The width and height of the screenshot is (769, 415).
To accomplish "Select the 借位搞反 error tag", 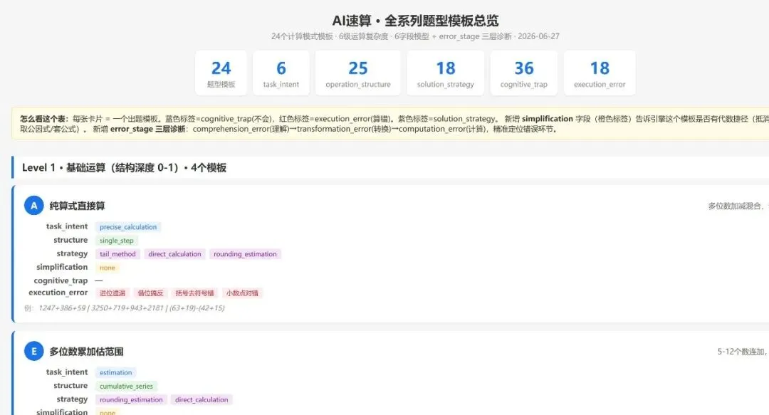I will (150, 293).
